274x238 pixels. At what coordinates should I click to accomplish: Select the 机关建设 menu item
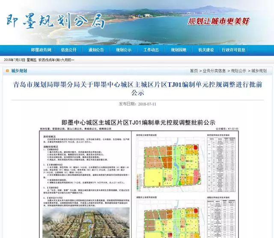pos(206,50)
